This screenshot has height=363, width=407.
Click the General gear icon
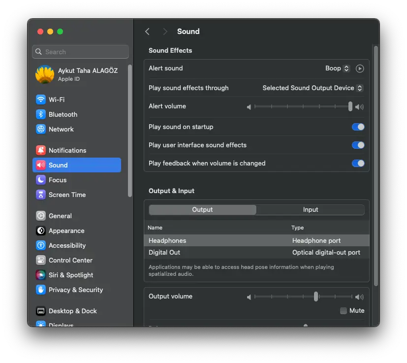tap(41, 216)
